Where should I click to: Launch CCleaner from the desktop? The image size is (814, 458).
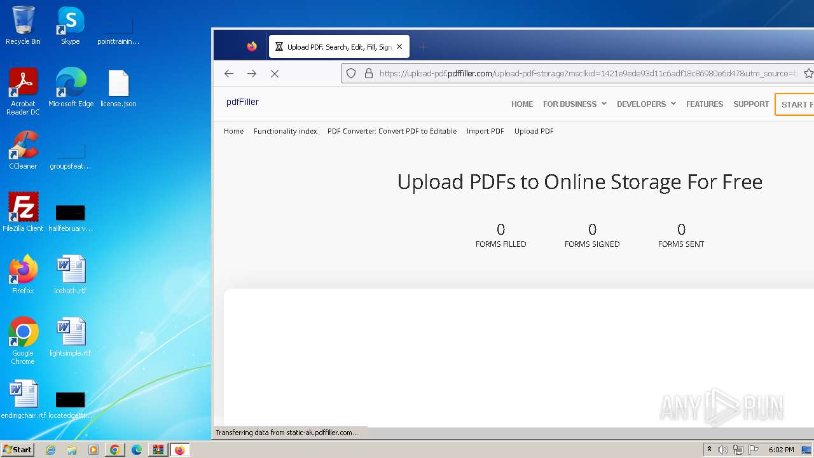[x=23, y=150]
